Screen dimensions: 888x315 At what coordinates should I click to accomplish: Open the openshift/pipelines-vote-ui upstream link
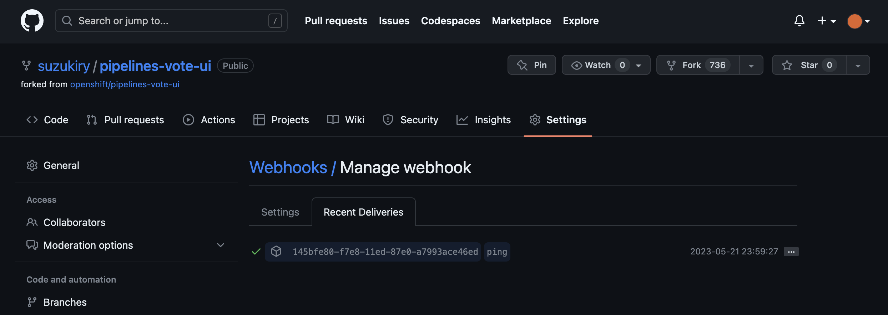(125, 84)
